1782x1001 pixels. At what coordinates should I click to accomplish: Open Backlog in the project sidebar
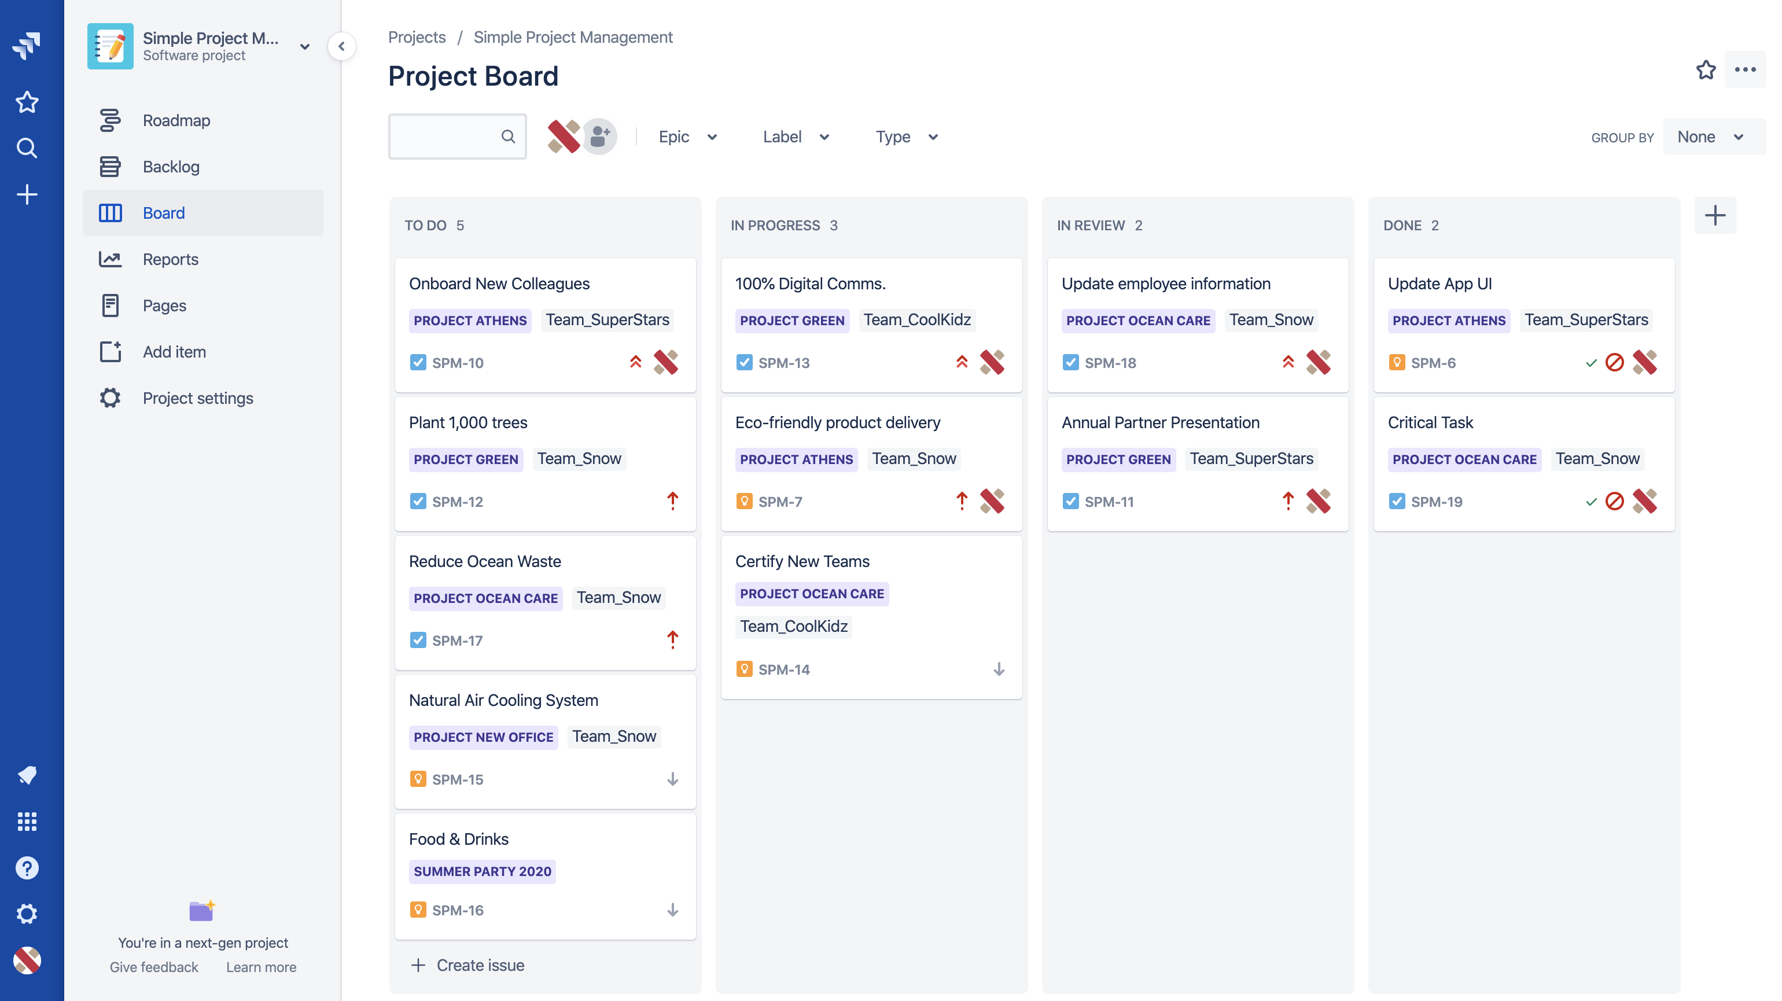pyautogui.click(x=171, y=167)
